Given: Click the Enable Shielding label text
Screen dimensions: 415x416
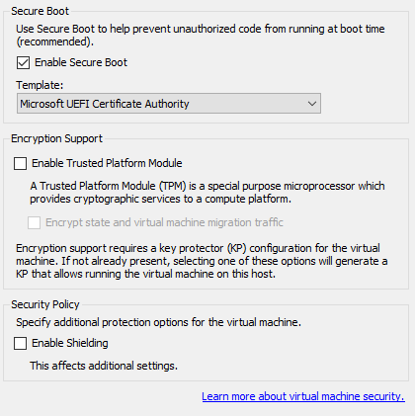Looking at the screenshot, I should 70,343.
